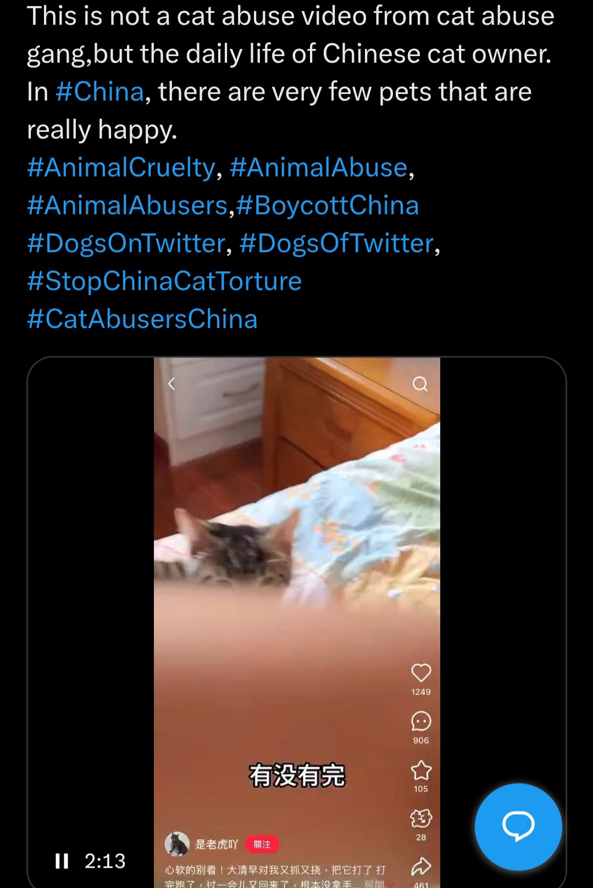Favorite the video with the star icon
The image size is (593, 888).
coord(421,770)
